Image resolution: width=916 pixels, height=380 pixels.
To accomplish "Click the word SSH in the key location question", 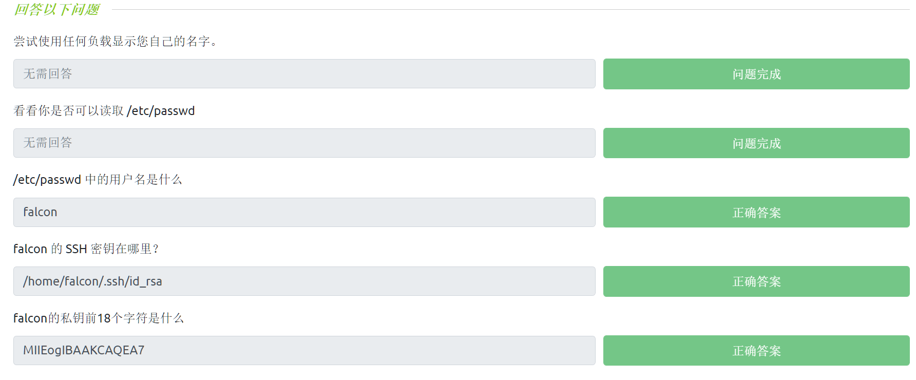I will (76, 249).
